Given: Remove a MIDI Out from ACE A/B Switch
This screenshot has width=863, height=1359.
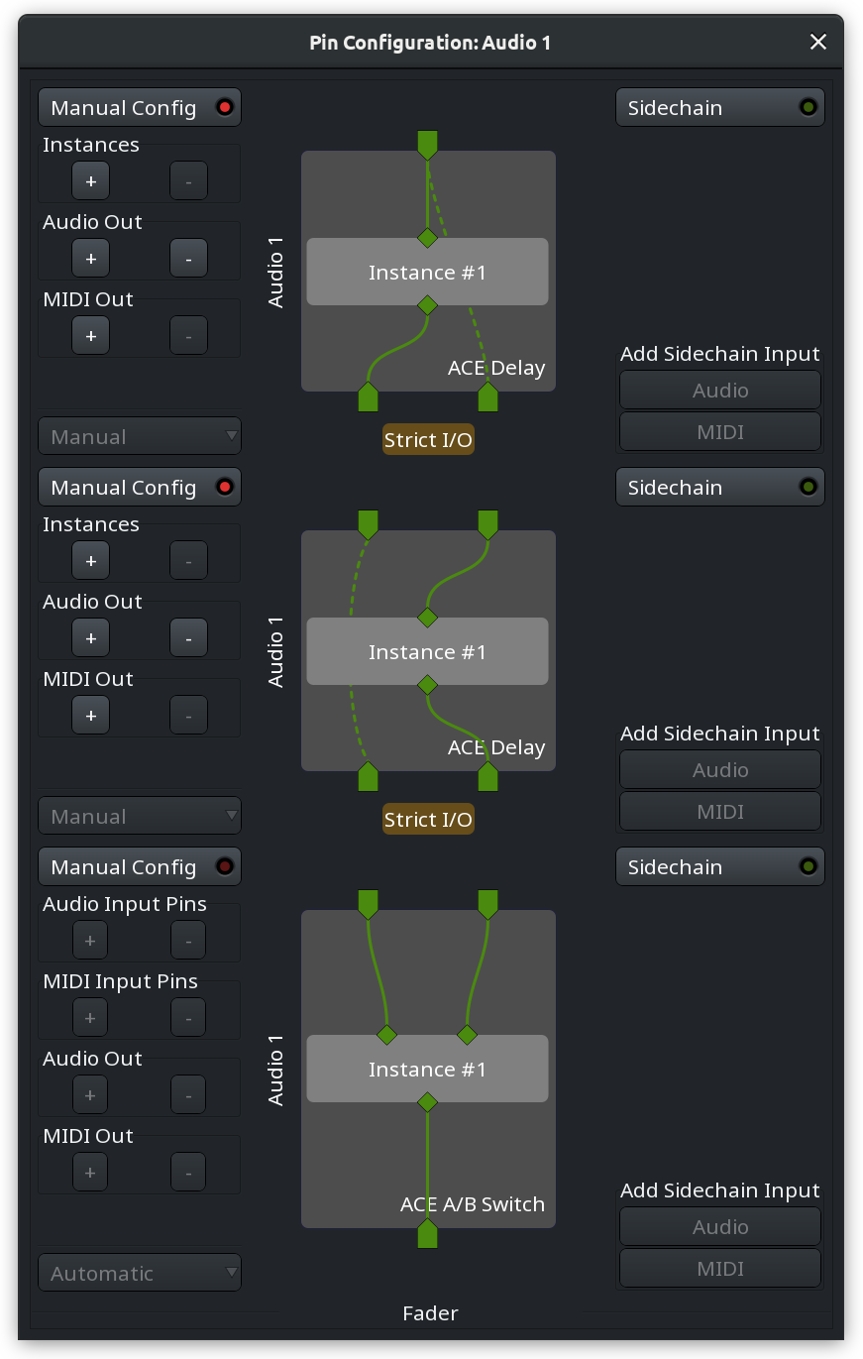Looking at the screenshot, I should pos(188,1173).
